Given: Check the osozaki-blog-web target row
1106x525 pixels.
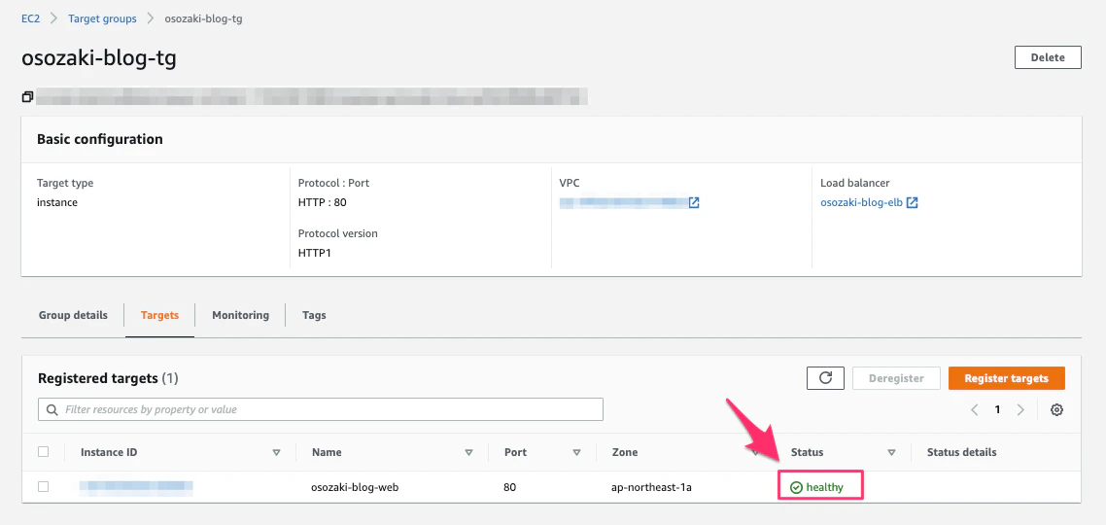Looking at the screenshot, I should point(44,487).
